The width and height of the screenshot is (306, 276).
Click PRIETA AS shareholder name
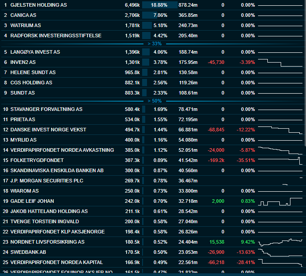tap(23, 119)
